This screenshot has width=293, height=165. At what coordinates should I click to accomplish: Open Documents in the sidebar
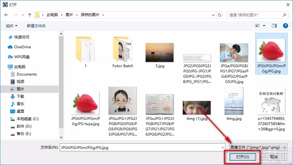click(x=24, y=74)
